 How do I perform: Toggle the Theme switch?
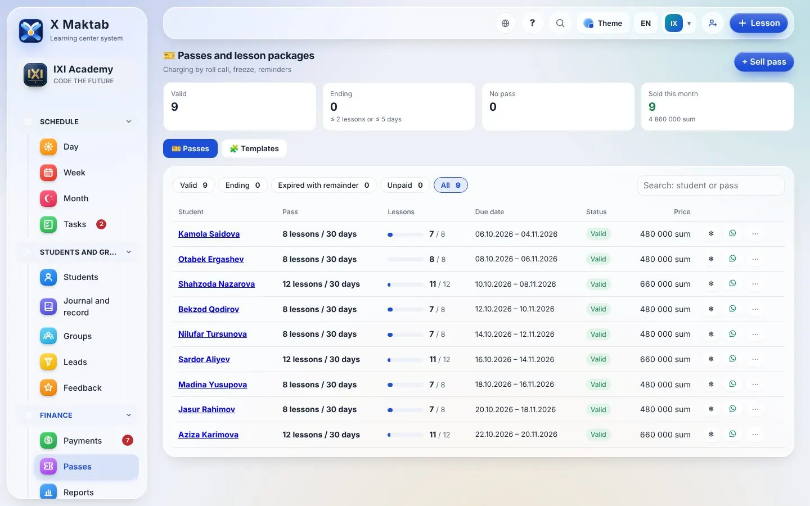coord(603,23)
